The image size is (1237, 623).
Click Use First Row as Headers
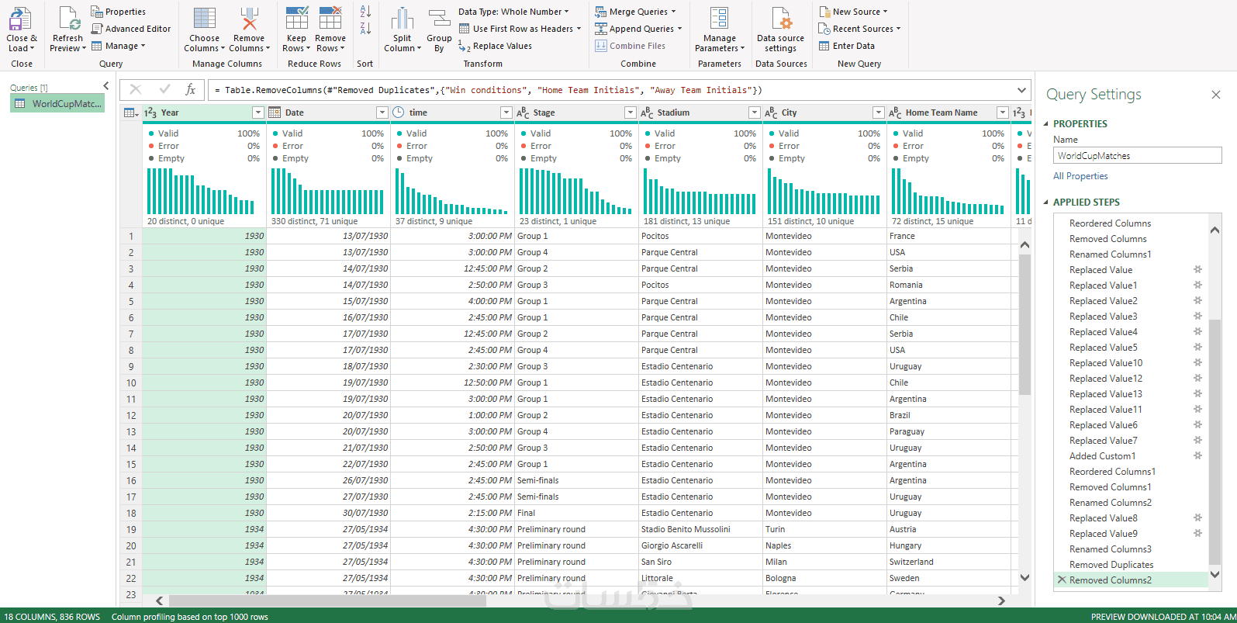[522, 29]
